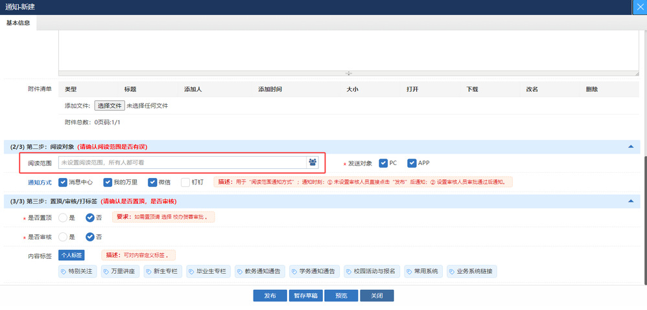The width and height of the screenshot is (647, 310).
Task: Enable the 钉钉 notification checkbox
Action: (x=186, y=183)
